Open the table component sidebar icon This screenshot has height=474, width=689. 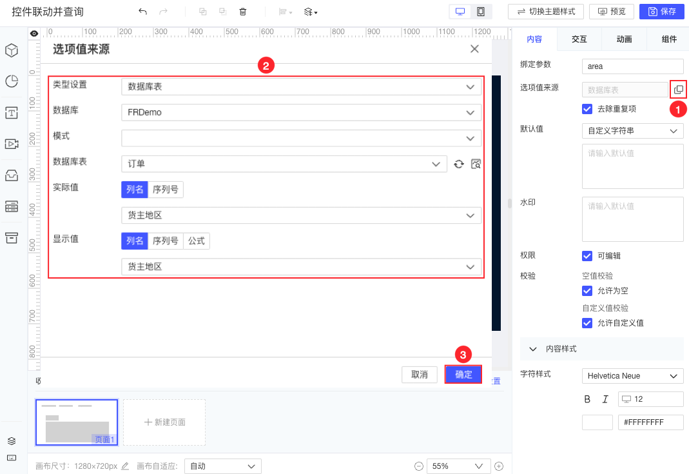coord(12,206)
